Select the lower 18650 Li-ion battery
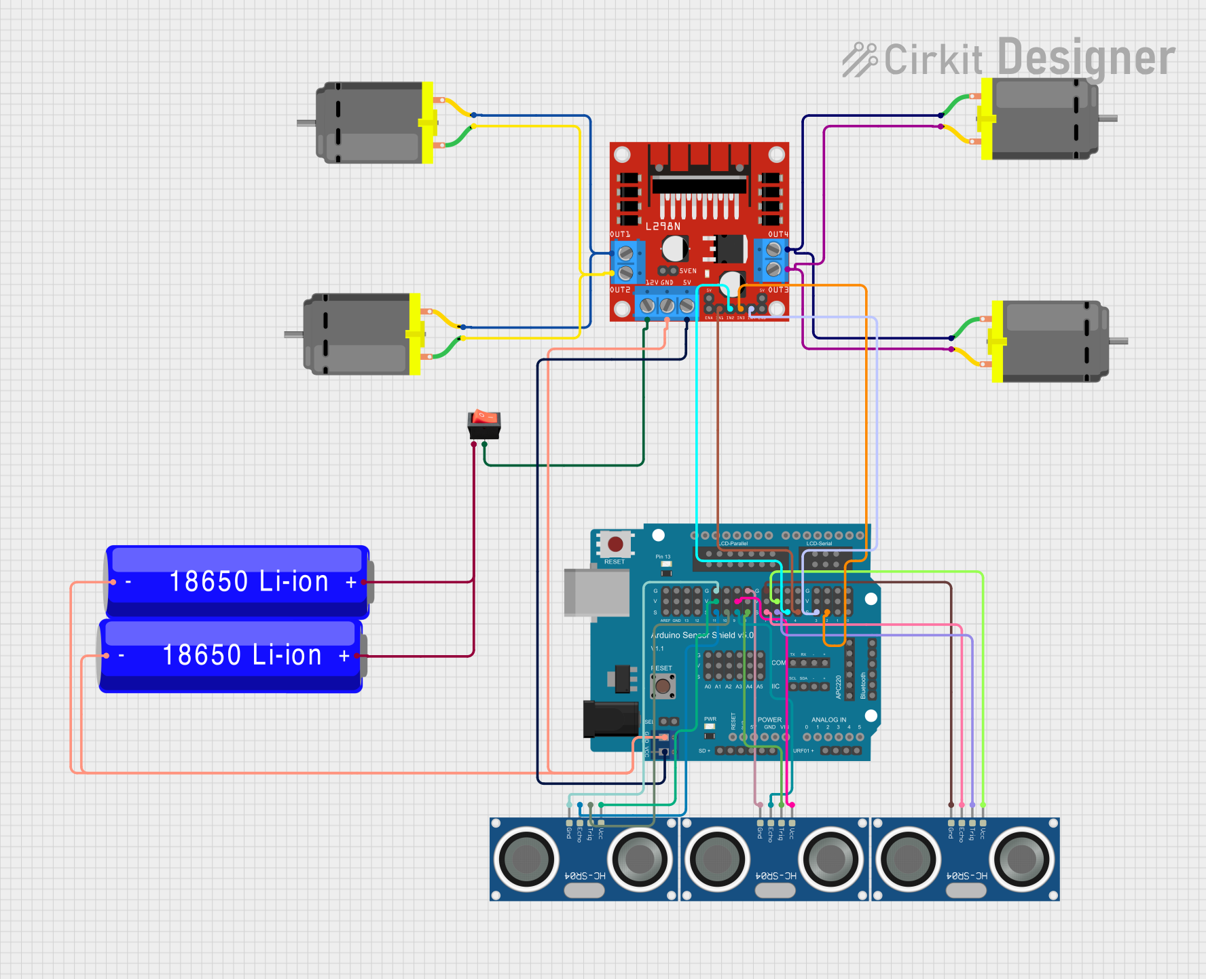This screenshot has width=1206, height=979. (x=231, y=656)
